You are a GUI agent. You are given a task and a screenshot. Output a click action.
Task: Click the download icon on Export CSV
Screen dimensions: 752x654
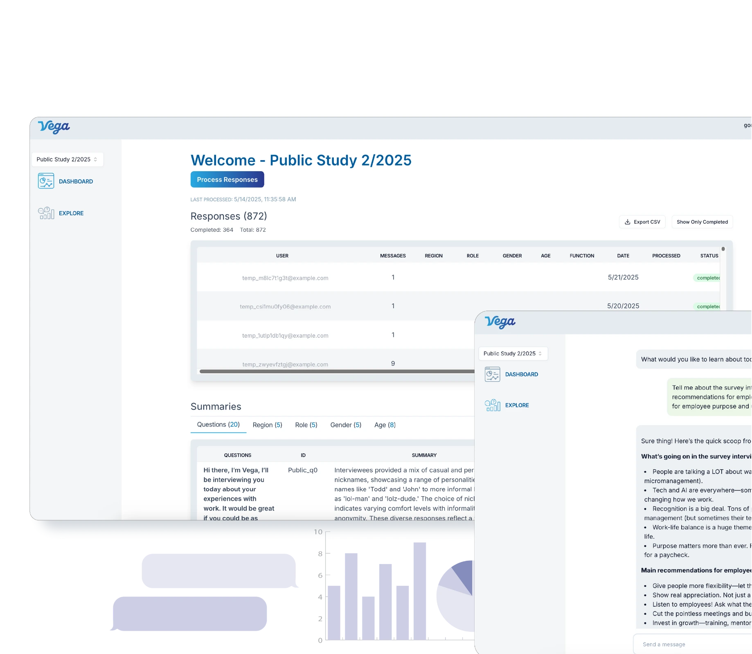coord(627,222)
